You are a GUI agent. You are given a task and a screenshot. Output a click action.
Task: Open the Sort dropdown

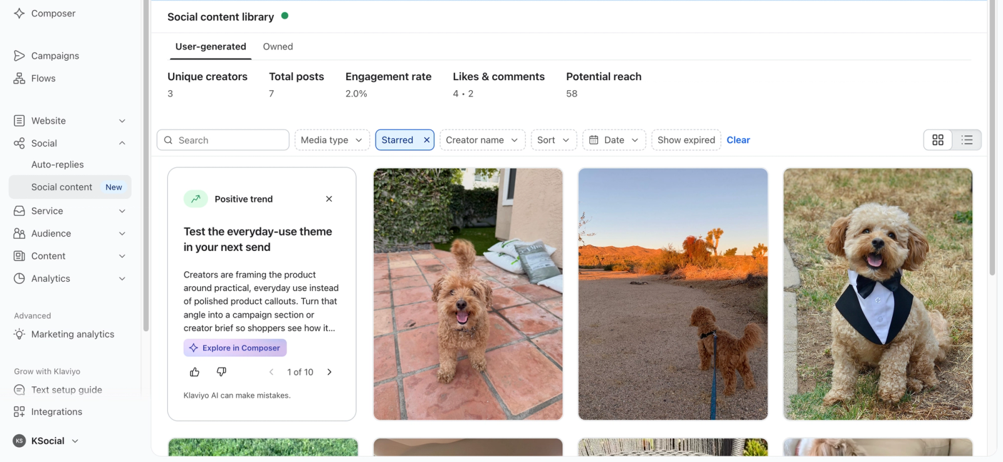coord(554,140)
